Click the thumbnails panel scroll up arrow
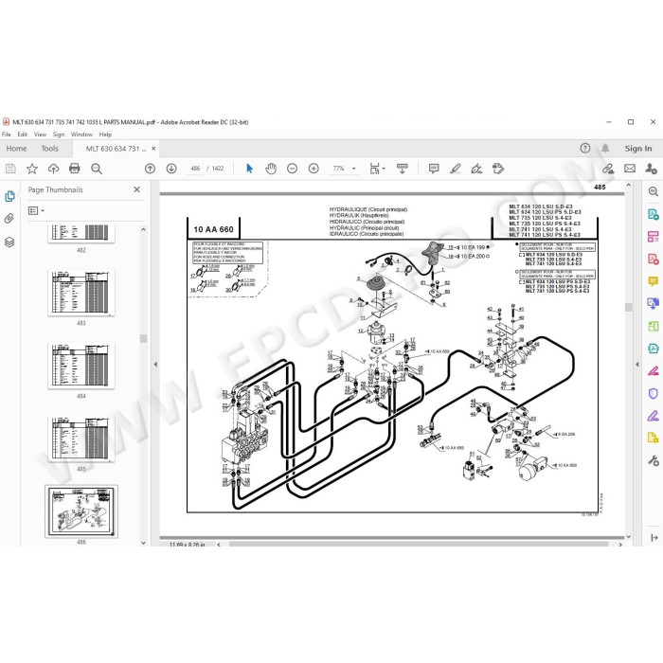This screenshot has width=663, height=663. 143,229
